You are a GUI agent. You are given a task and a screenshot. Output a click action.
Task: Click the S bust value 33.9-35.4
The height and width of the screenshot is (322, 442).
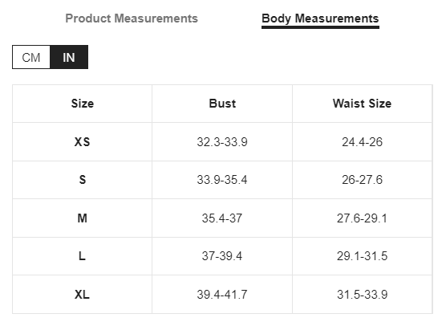tap(222, 180)
